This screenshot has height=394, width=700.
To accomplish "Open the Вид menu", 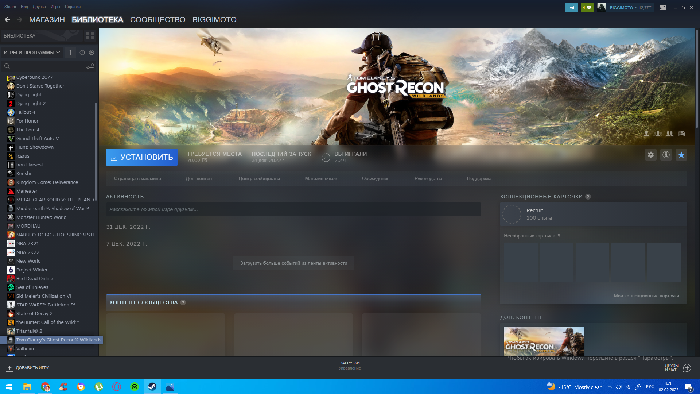I will 24,7.
